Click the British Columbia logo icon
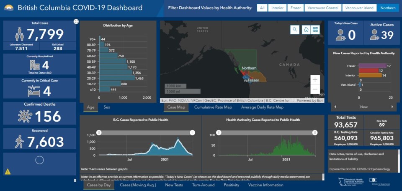Viewport: 402px width, 191px height. pyautogui.click(x=8, y=8)
